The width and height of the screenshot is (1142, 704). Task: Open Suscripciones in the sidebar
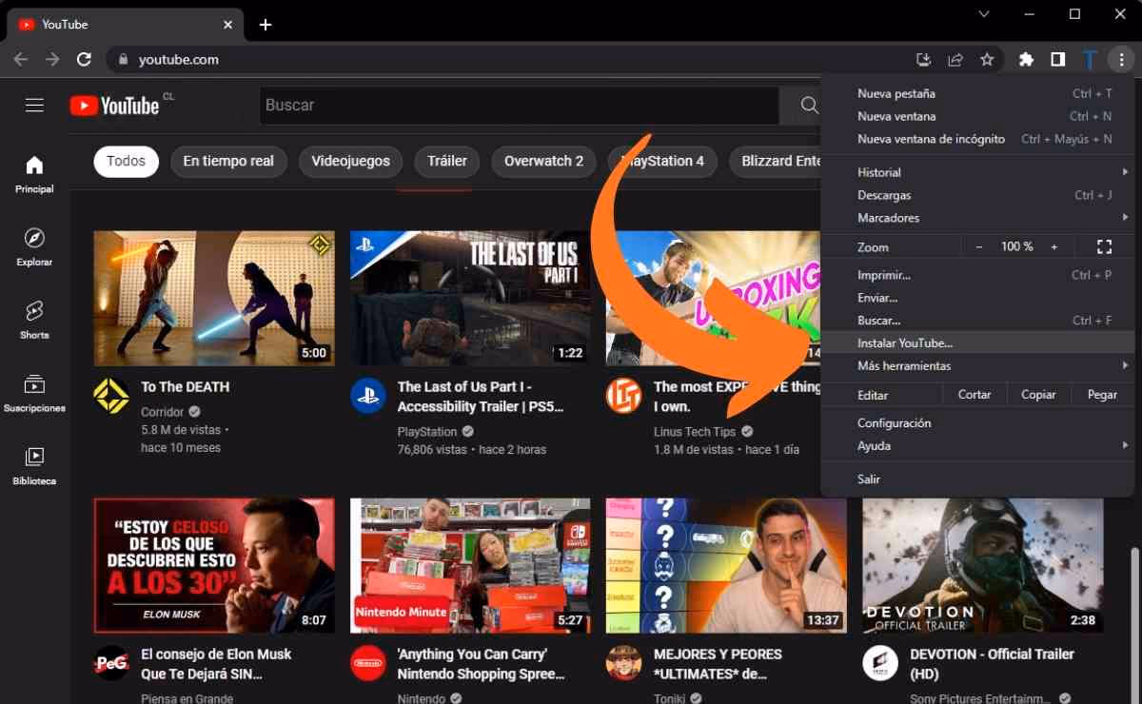click(x=34, y=394)
